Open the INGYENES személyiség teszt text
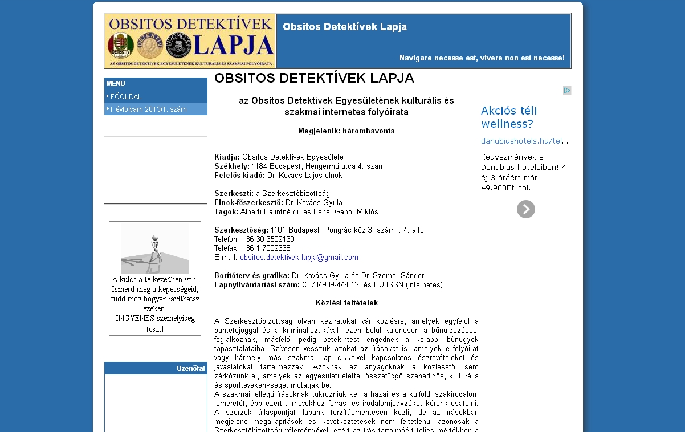This screenshot has height=432, width=685. [x=155, y=324]
